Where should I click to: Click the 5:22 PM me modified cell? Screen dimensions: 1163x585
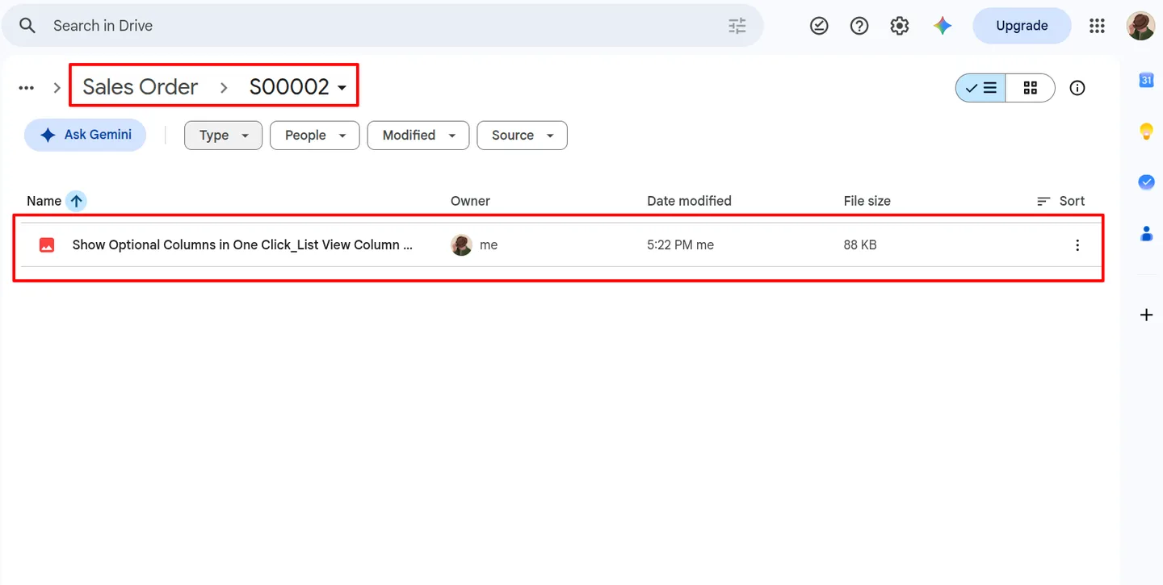tap(680, 245)
